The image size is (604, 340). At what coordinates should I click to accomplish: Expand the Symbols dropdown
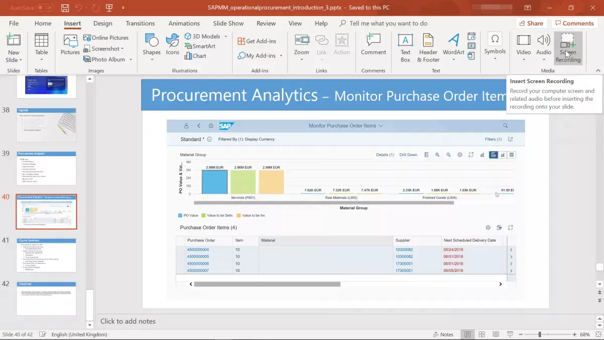pyautogui.click(x=495, y=59)
